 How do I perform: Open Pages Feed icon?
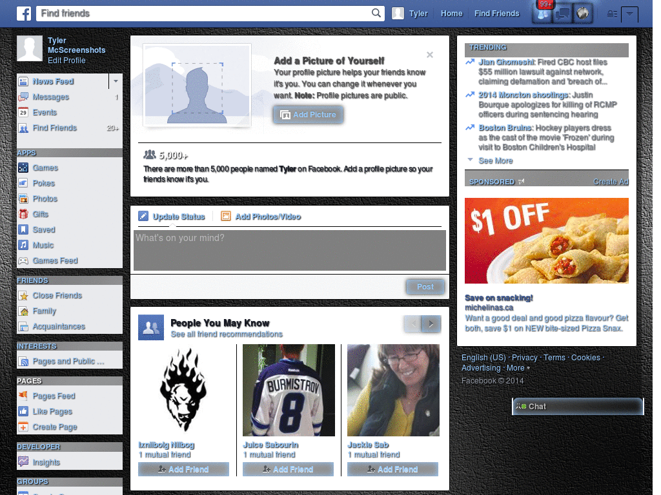pyautogui.click(x=23, y=396)
